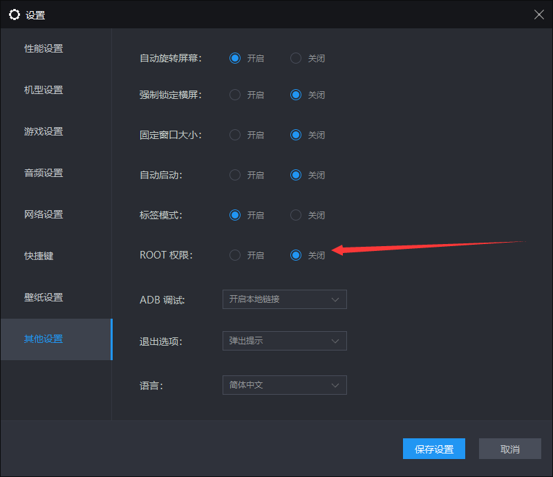This screenshot has width=553, height=477.
Task: Enable ROOT 权限 with 开启 radio
Action: [235, 255]
